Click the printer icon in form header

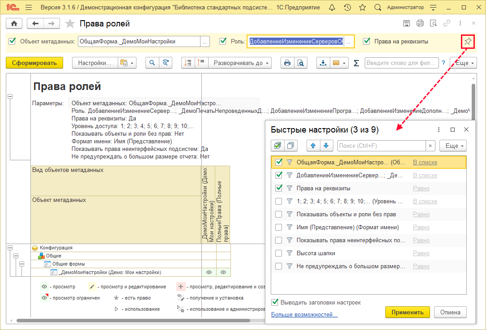tap(420, 23)
